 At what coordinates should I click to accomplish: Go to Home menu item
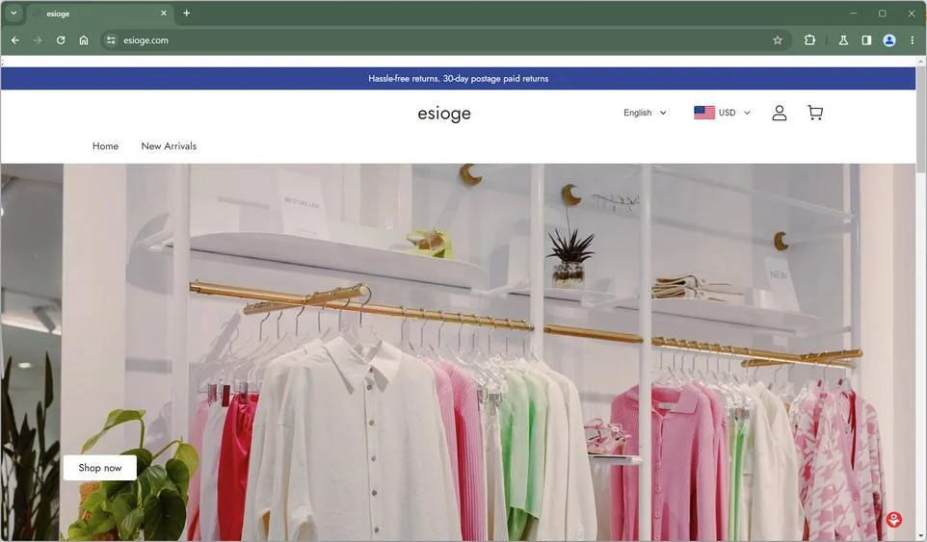tap(105, 145)
